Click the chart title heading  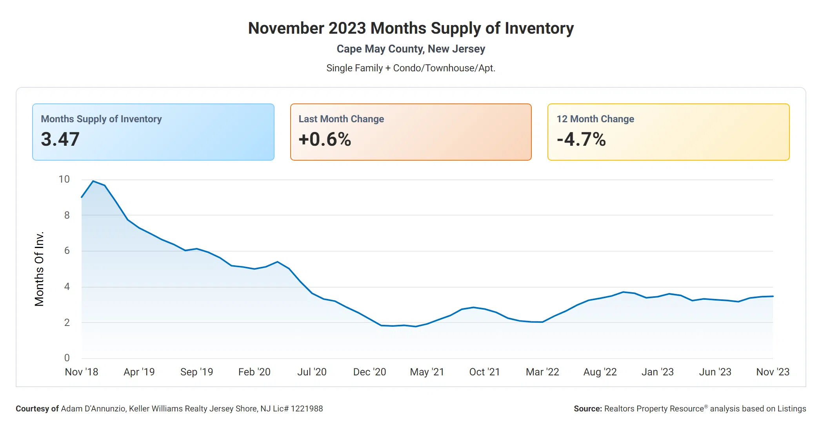click(411, 28)
